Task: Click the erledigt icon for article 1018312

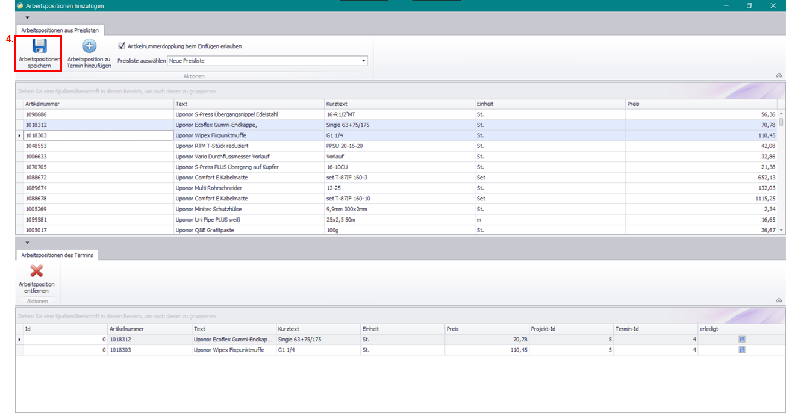Action: coord(741,340)
